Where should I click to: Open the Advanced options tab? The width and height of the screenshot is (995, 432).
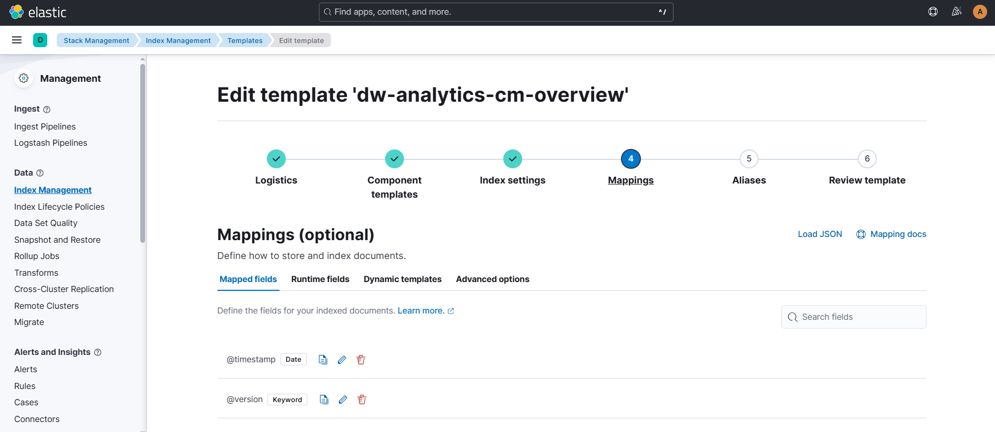click(x=493, y=279)
